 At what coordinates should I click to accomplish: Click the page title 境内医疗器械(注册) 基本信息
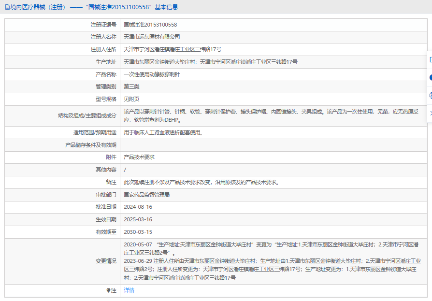tap(94, 7)
